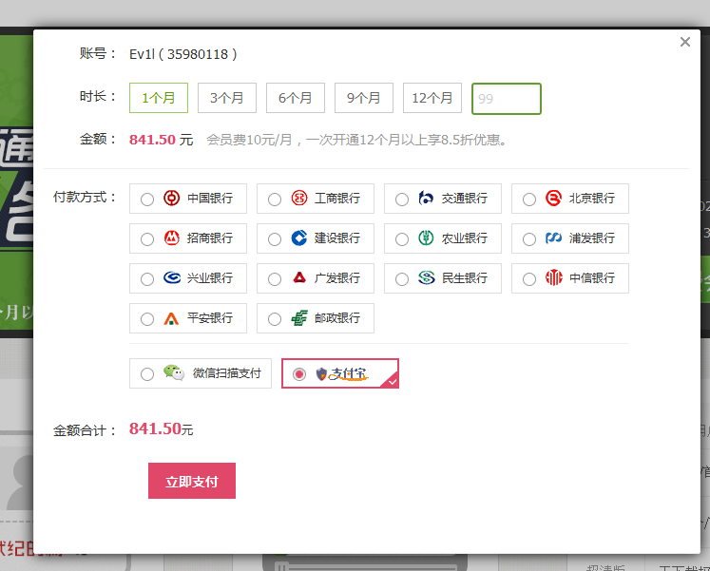Select the 招商银行 radio button
Image resolution: width=710 pixels, height=571 pixels.
147,238
